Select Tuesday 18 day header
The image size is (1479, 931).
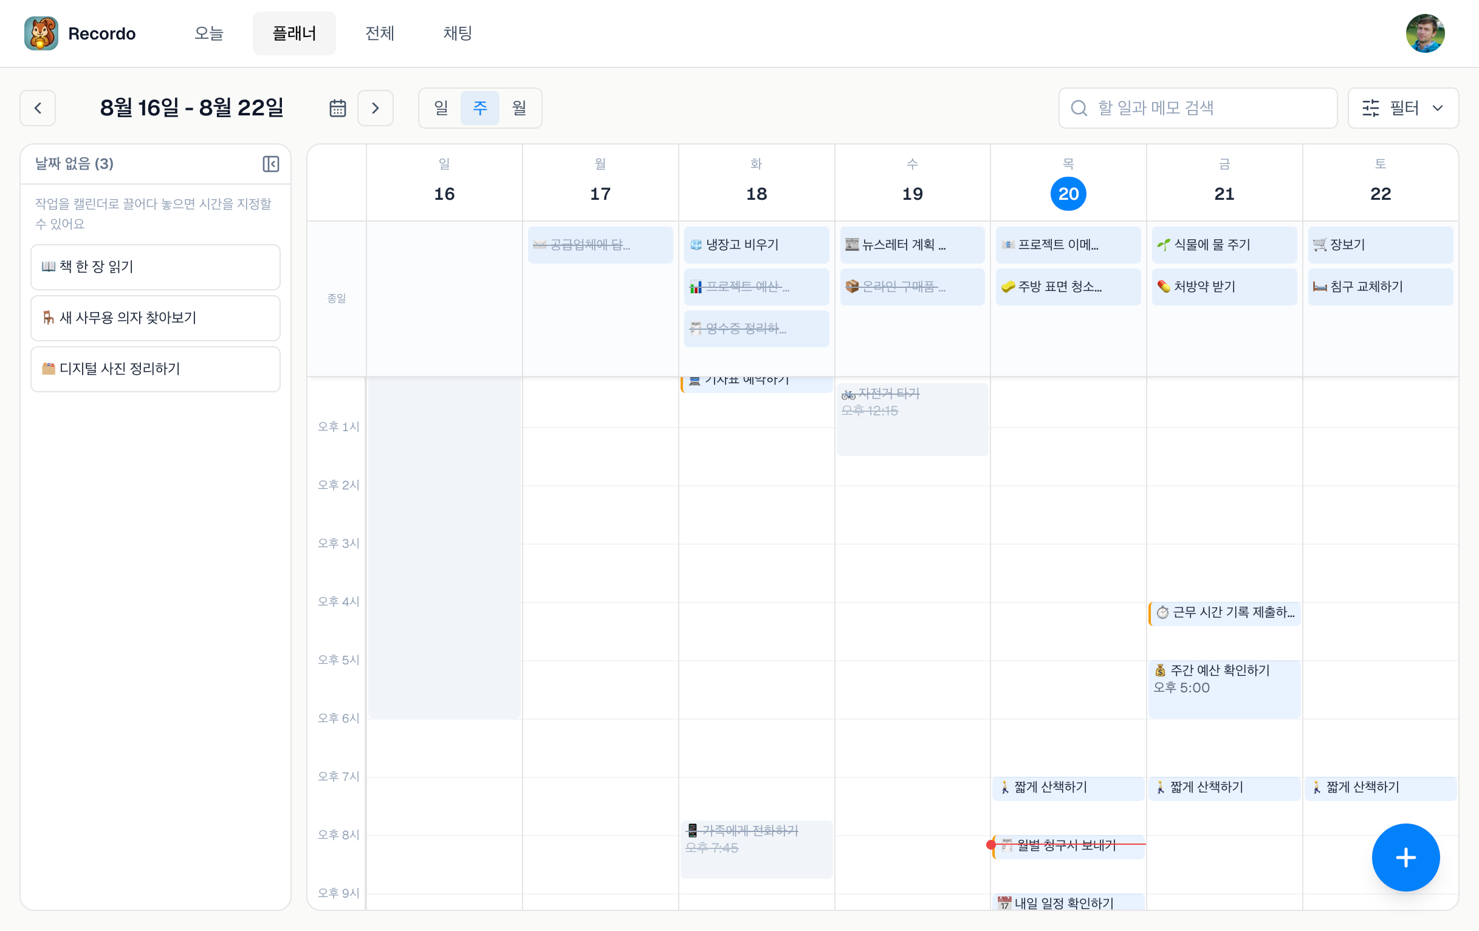756,183
